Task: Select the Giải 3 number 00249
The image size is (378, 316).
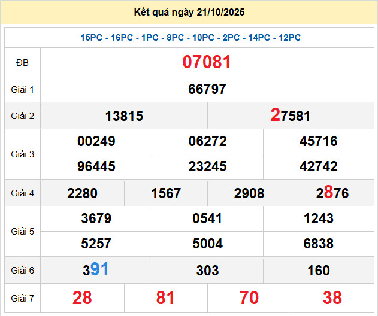Action: coord(96,142)
